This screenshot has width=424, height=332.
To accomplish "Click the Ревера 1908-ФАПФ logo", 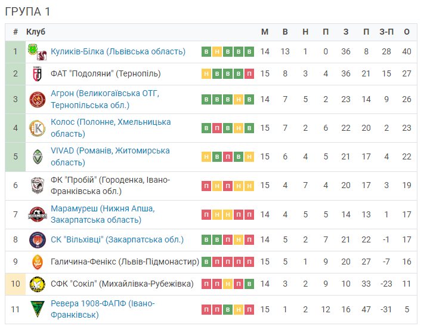I will click(x=38, y=309).
